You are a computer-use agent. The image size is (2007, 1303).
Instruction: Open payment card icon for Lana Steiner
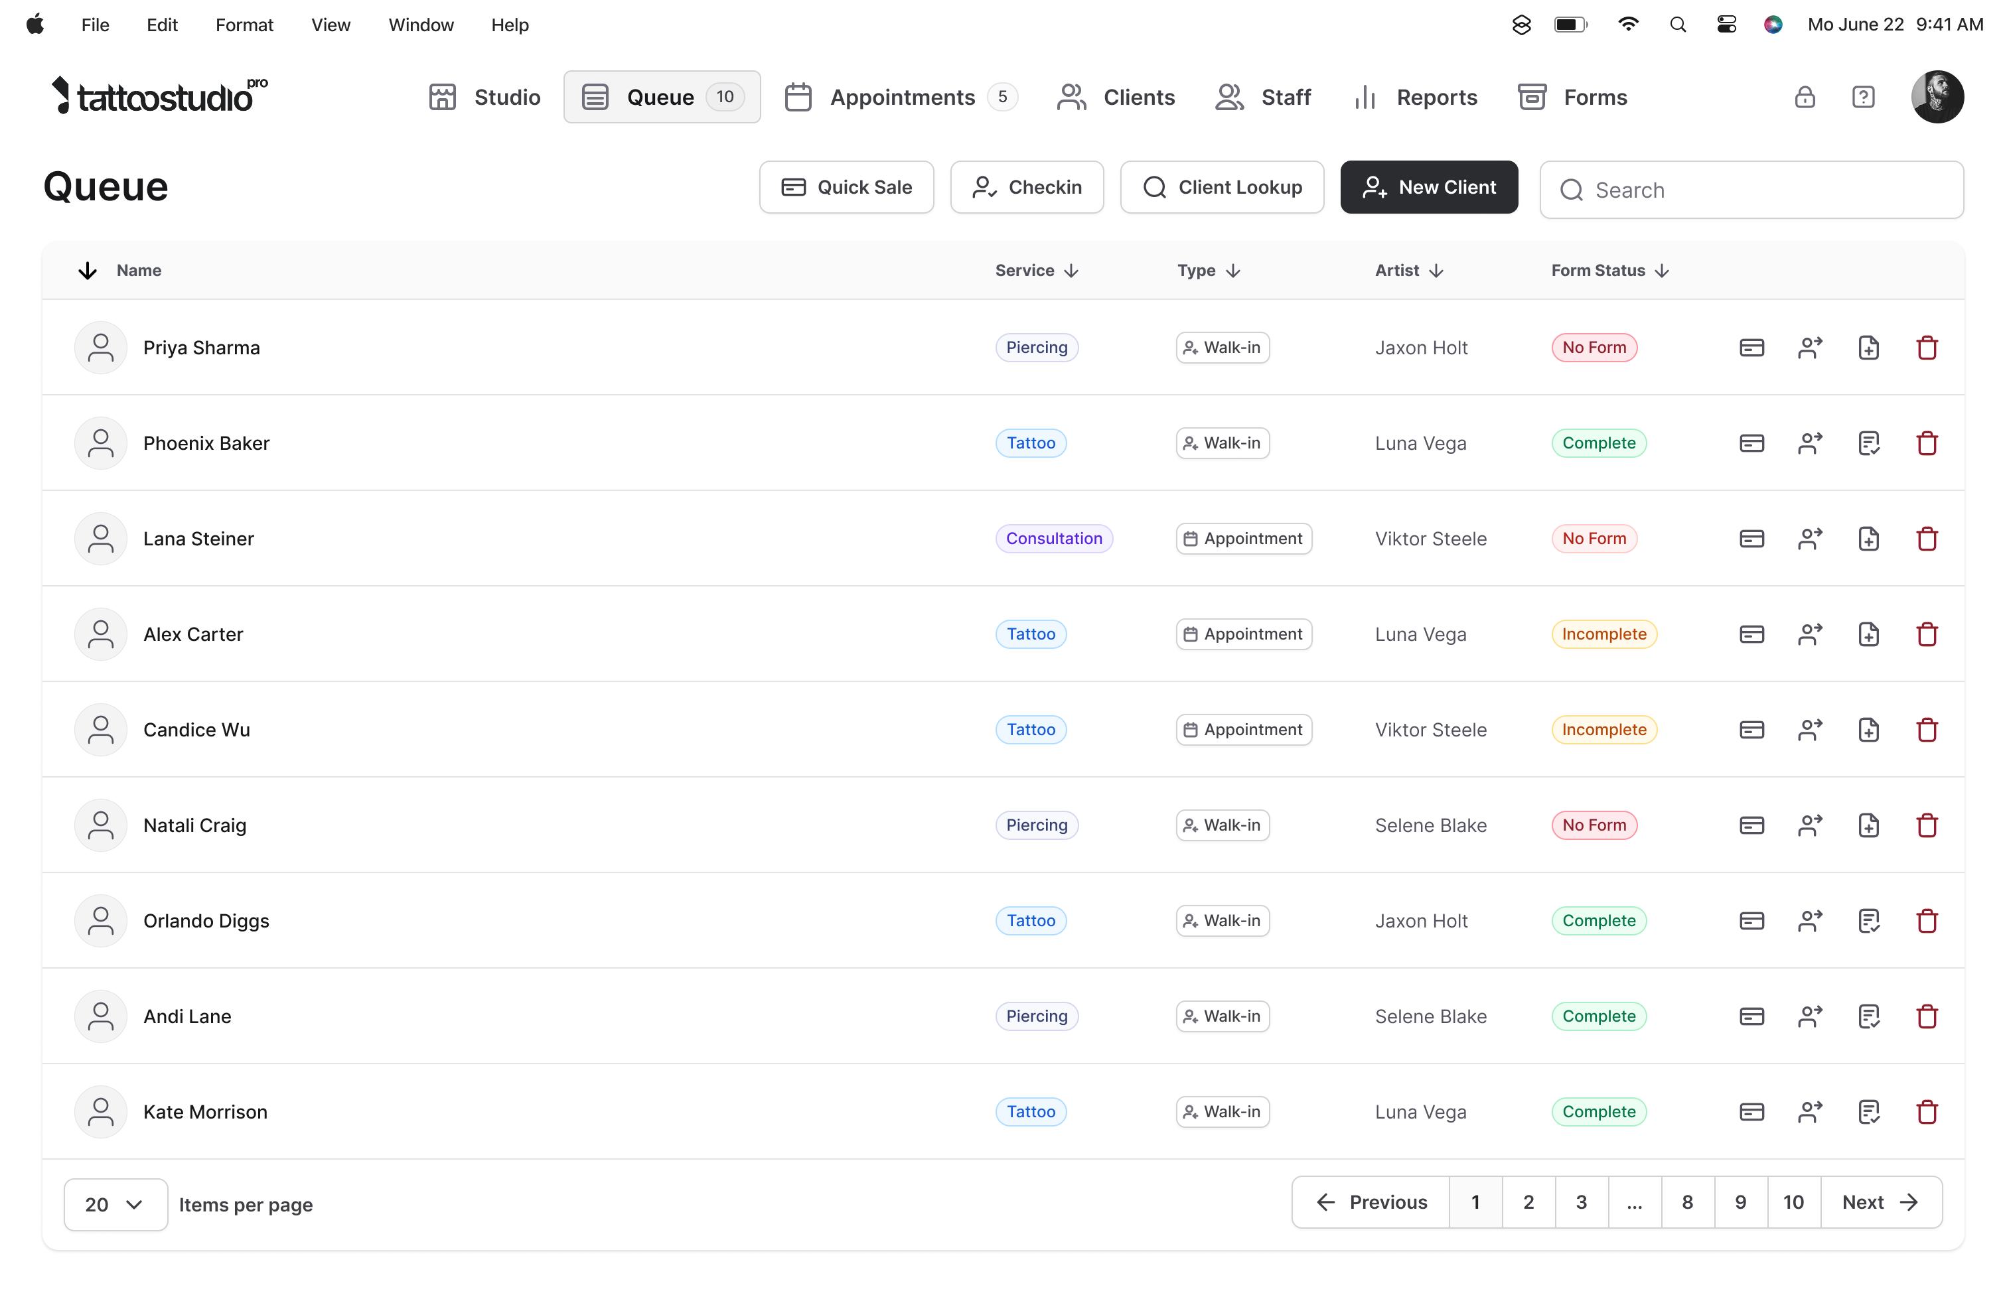coord(1751,539)
